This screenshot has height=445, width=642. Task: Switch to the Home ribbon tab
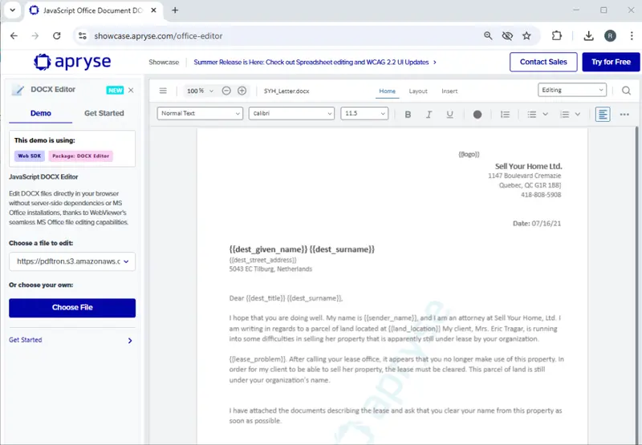pos(387,91)
